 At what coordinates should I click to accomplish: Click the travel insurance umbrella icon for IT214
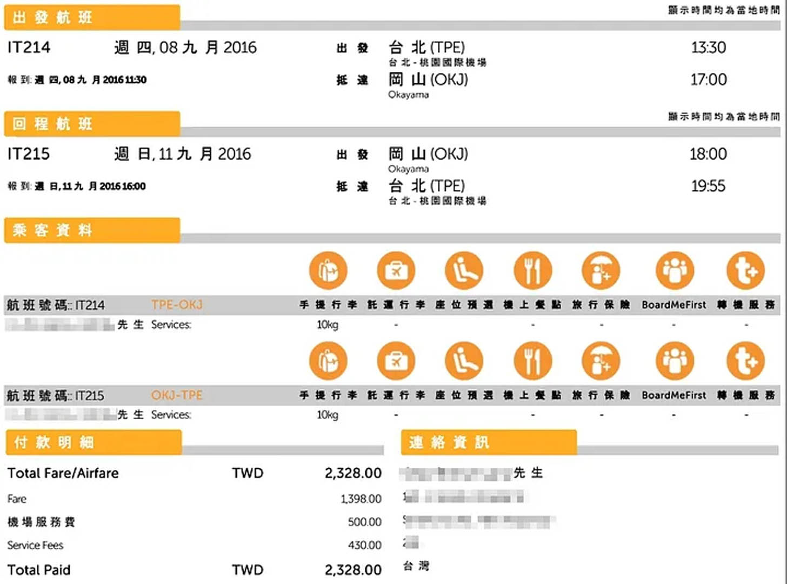(x=601, y=270)
